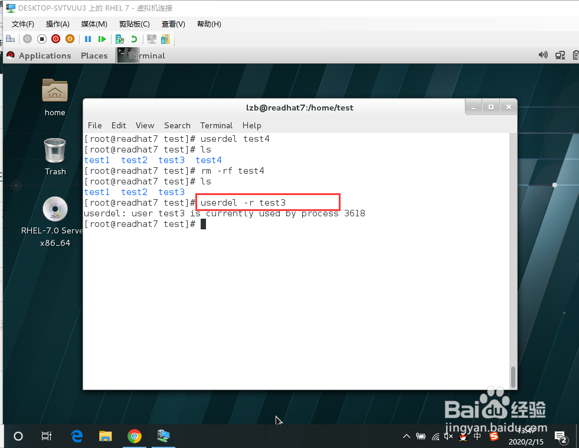
Task: Pause the virtual machine with the blue pause icon
Action: 88,39
